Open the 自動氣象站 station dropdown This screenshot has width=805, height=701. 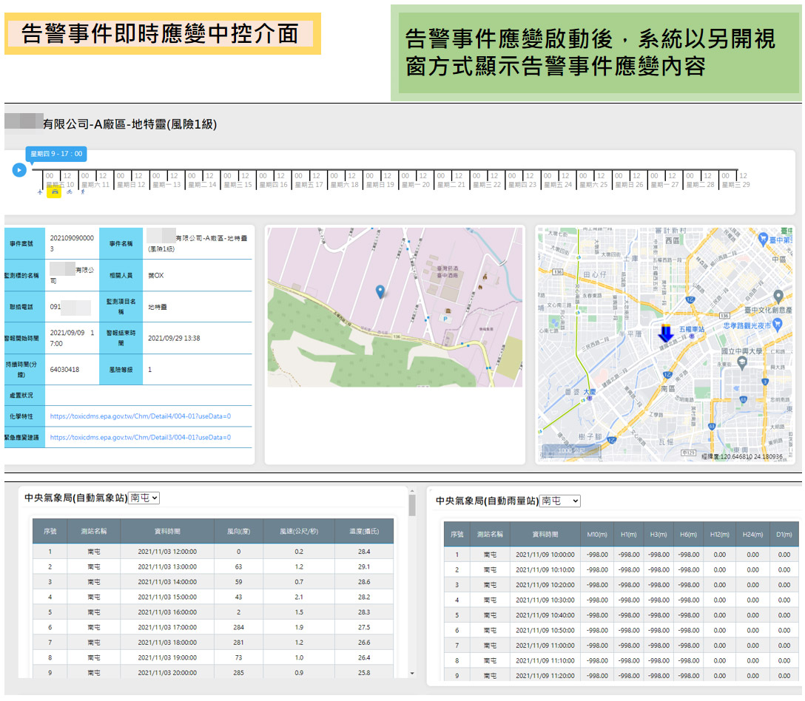[x=144, y=498]
